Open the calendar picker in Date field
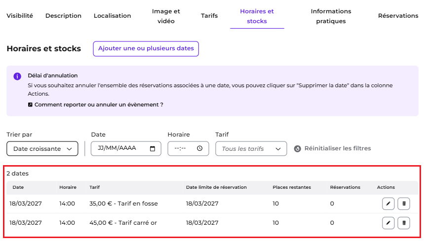424x244 pixels. [153, 149]
